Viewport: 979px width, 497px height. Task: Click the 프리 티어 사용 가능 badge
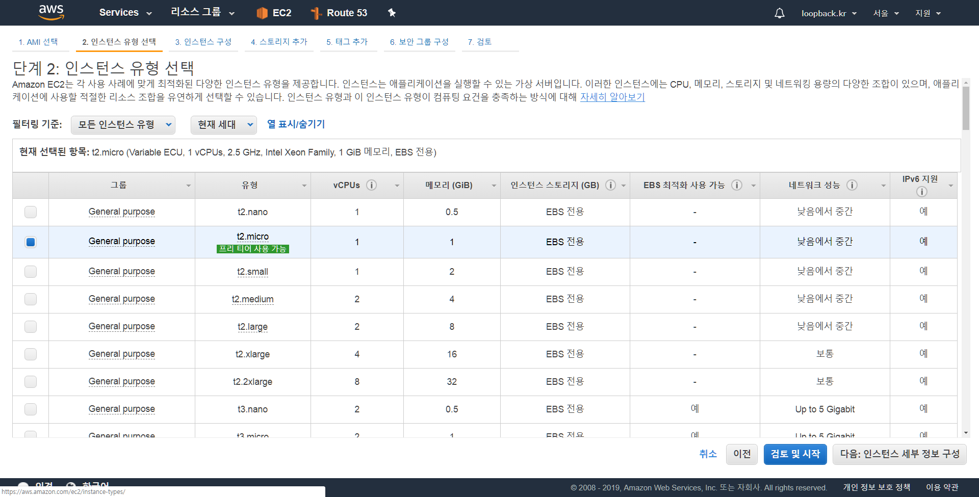tap(252, 249)
